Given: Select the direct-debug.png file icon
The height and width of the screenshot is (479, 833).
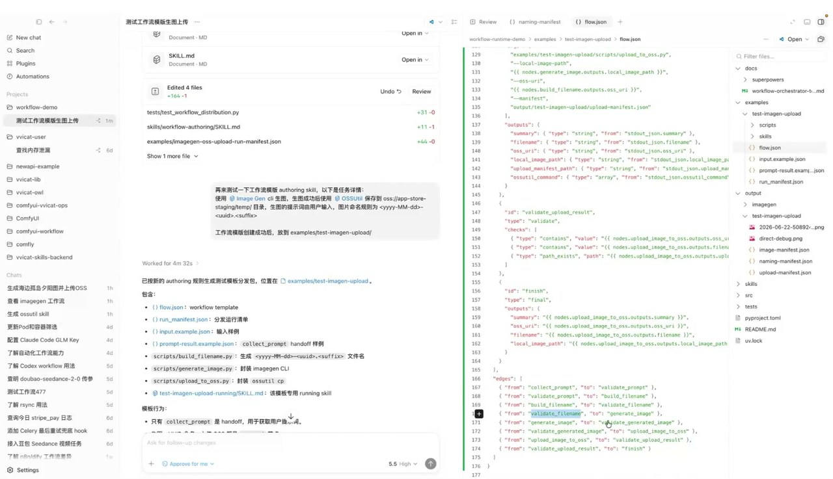Looking at the screenshot, I should tap(752, 239).
